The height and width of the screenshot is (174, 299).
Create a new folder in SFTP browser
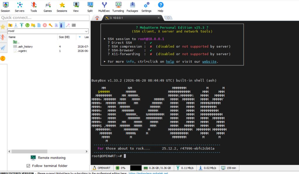(33, 25)
